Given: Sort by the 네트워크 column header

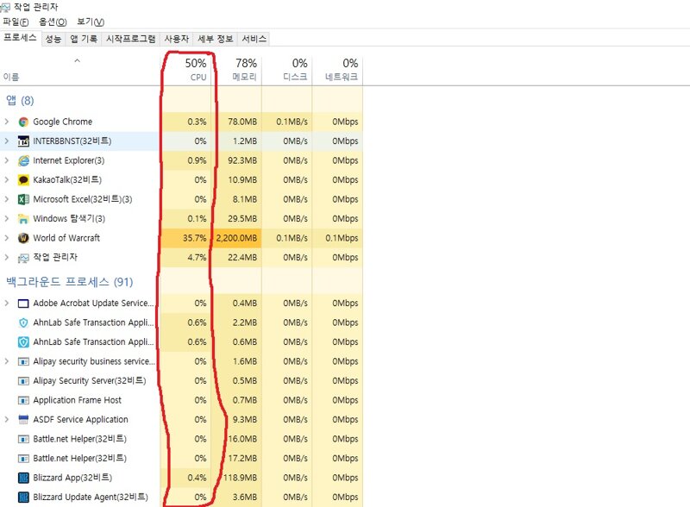Looking at the screenshot, I should click(337, 70).
